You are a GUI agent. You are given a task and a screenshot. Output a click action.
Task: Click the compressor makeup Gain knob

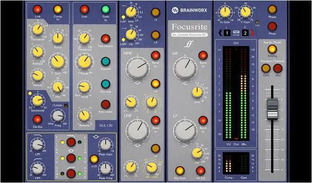click(58, 61)
